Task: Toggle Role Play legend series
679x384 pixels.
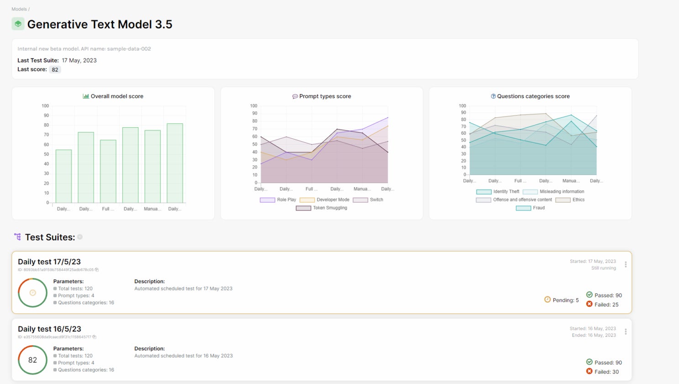Action: pyautogui.click(x=278, y=200)
